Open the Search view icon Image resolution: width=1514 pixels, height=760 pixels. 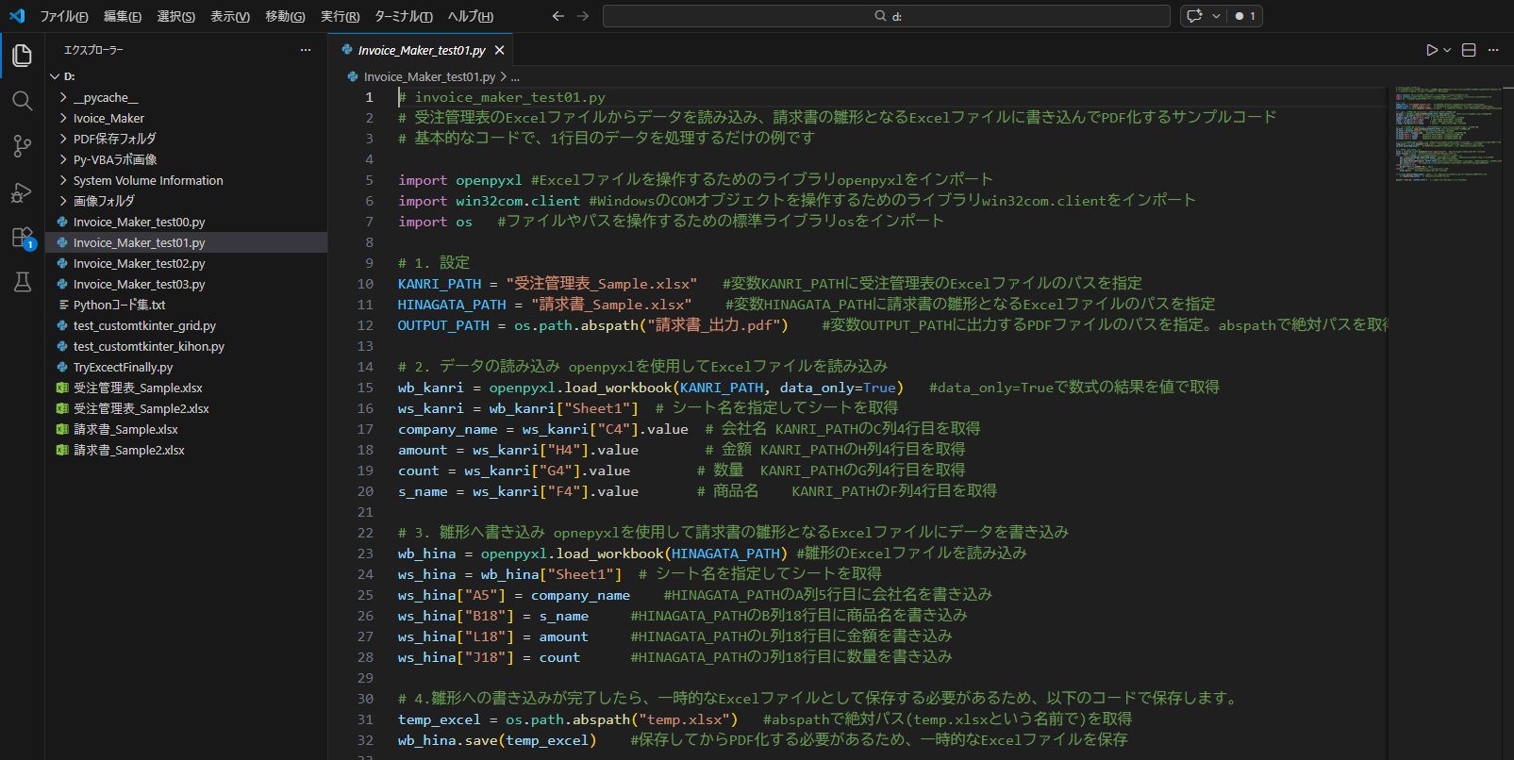[x=22, y=101]
